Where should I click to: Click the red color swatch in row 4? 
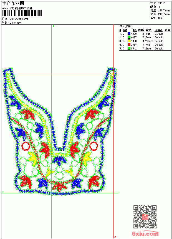129,44
